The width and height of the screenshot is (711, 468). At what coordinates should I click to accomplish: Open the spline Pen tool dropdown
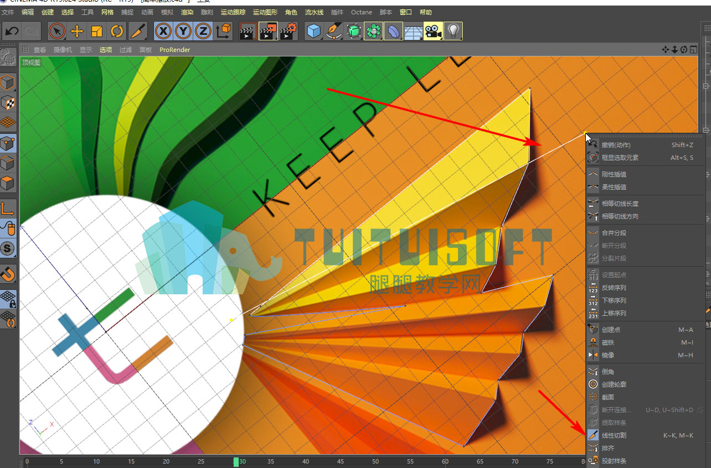(x=334, y=31)
